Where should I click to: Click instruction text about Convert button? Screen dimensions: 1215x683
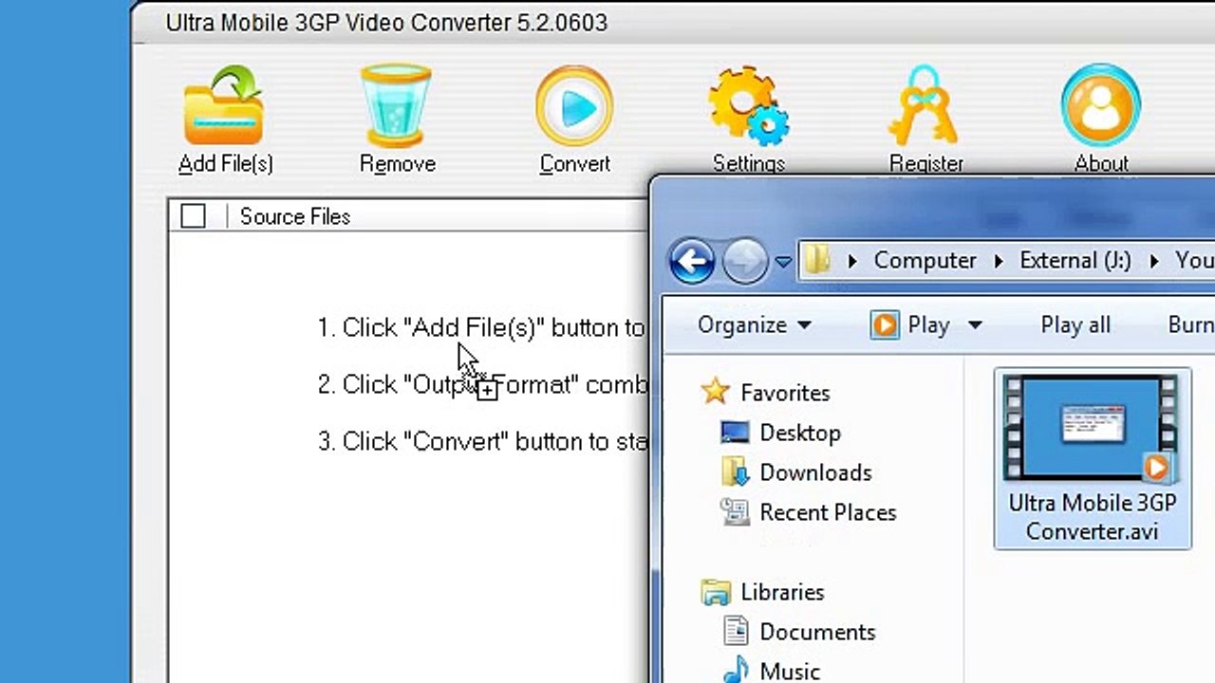pyautogui.click(x=483, y=441)
